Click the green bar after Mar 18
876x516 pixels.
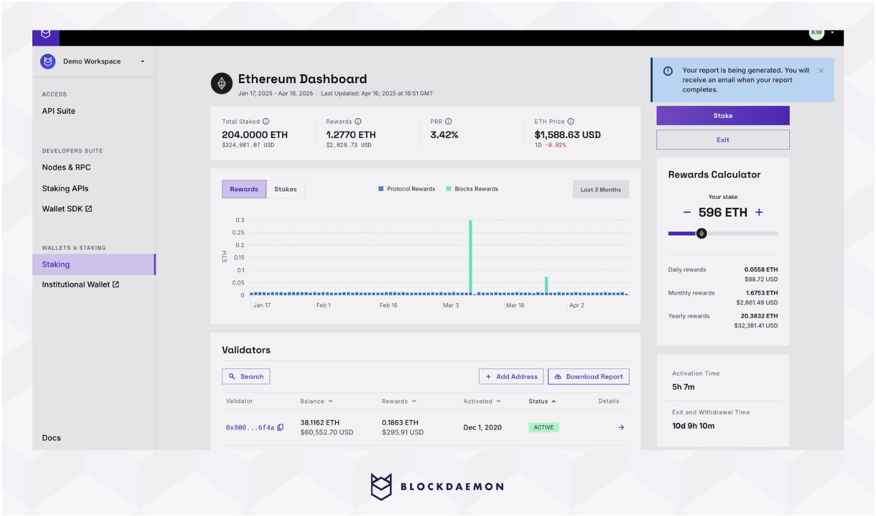pos(546,285)
